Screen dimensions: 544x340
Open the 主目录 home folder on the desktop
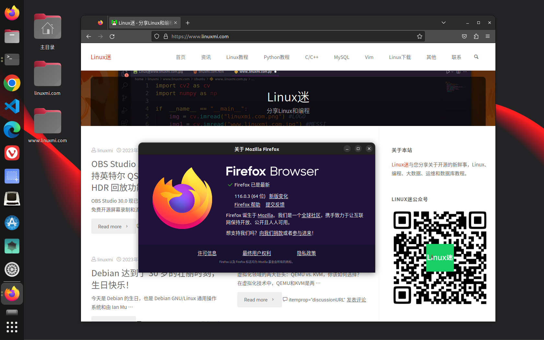(47, 32)
